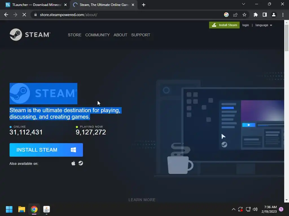
Task: Open the STORE menu item
Action: tap(75, 35)
